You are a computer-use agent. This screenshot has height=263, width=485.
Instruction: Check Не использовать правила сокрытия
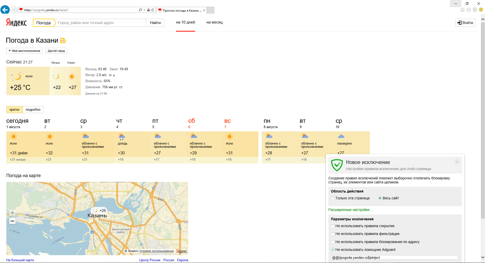point(333,226)
